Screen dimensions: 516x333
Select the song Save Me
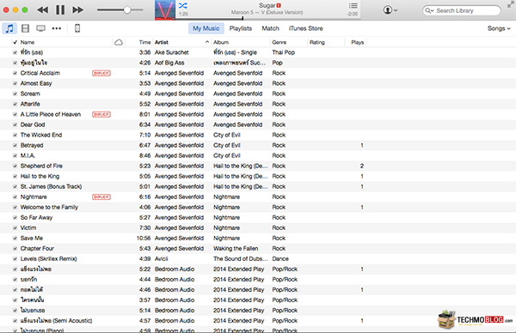click(x=32, y=238)
